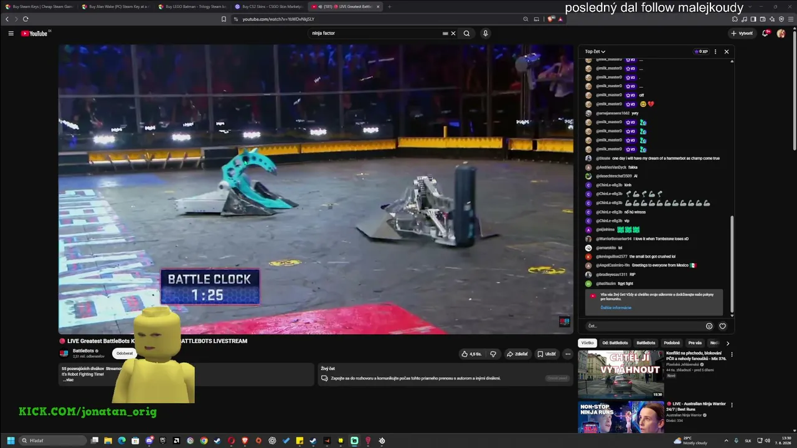The width and height of the screenshot is (797, 448).
Task: Open Google Chrome from the taskbar
Action: [204, 441]
